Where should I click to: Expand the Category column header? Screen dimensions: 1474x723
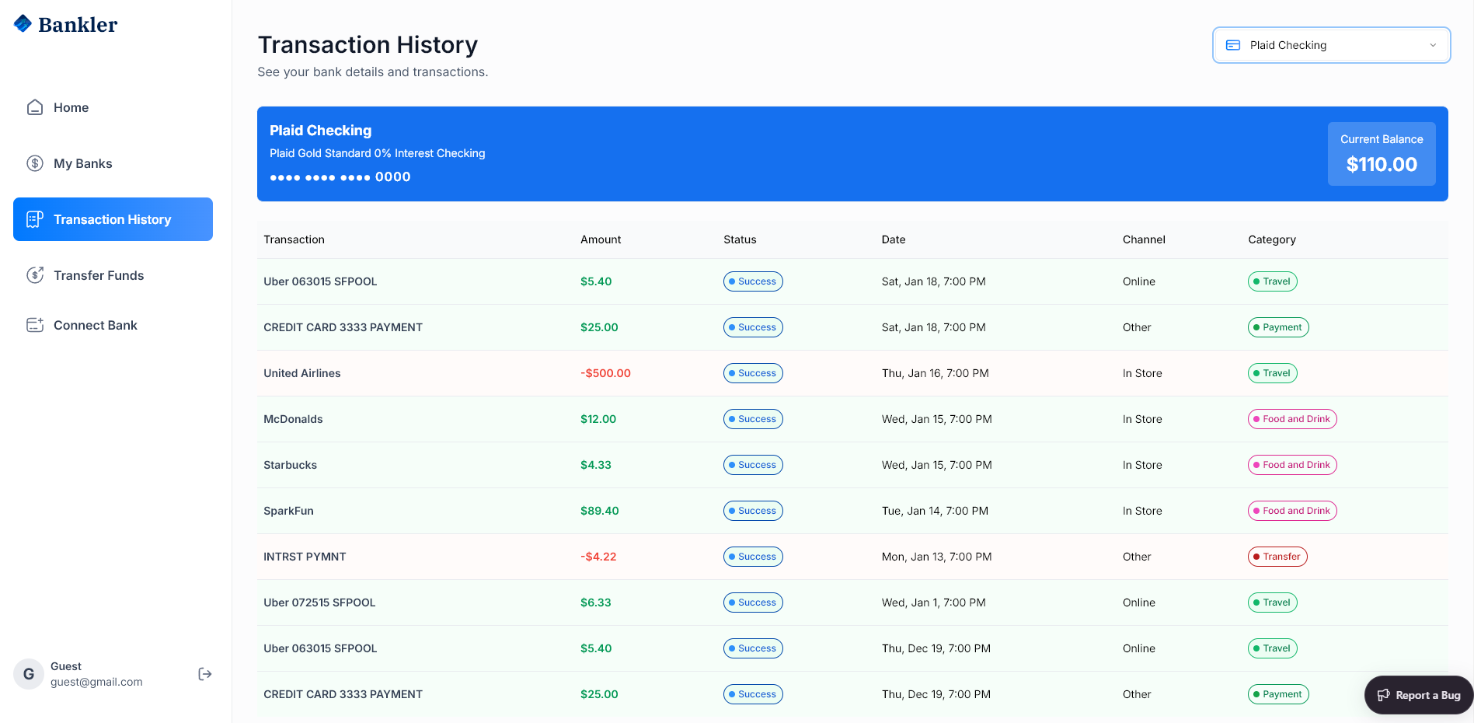click(x=1272, y=239)
